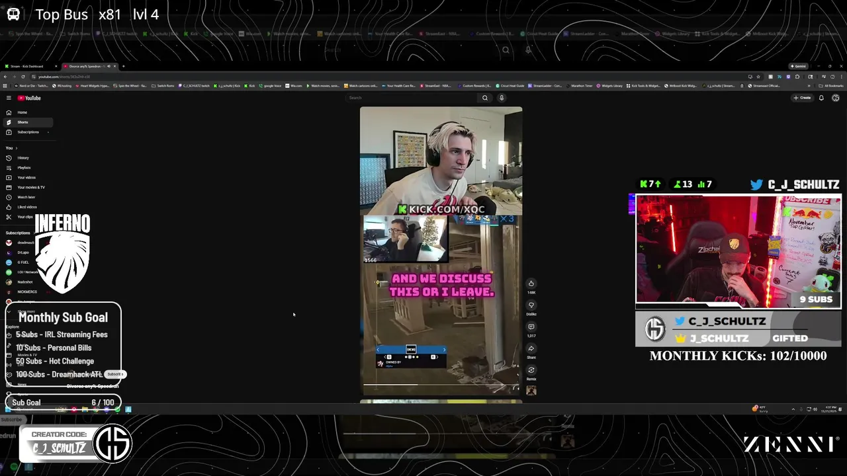847x476 pixels.
Task: Open the YouTube account avatar
Action: [x=836, y=98]
